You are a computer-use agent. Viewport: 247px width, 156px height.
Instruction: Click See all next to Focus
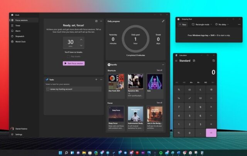[159, 103]
